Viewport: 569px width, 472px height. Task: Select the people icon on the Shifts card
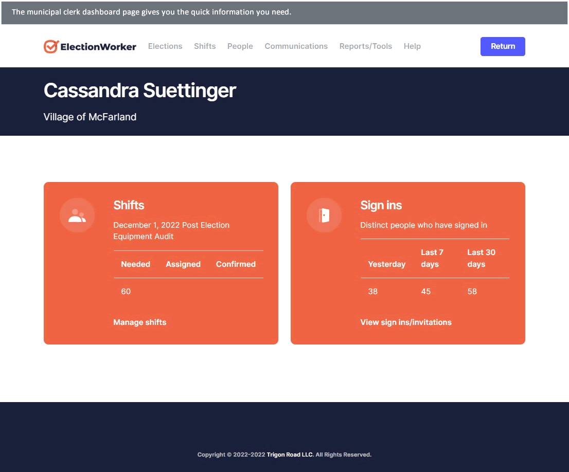77,215
